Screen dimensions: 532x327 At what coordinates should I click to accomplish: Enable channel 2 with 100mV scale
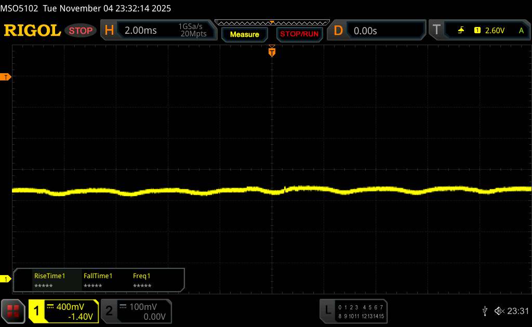click(x=135, y=311)
